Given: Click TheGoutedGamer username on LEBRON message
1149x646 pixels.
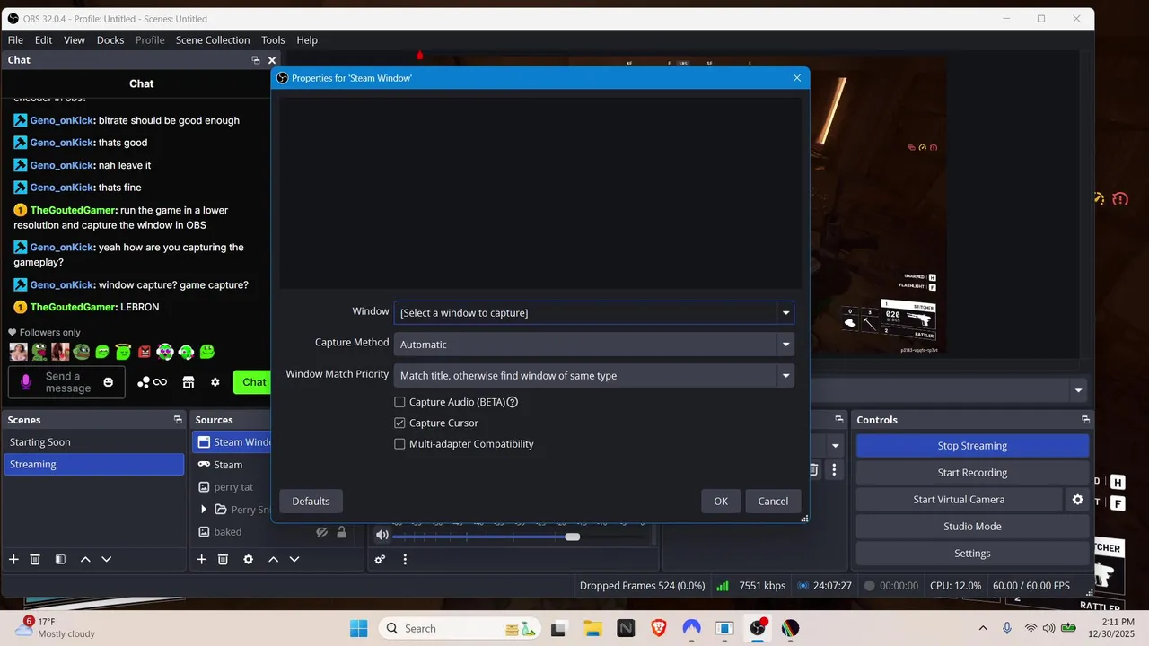Looking at the screenshot, I should [x=74, y=307].
